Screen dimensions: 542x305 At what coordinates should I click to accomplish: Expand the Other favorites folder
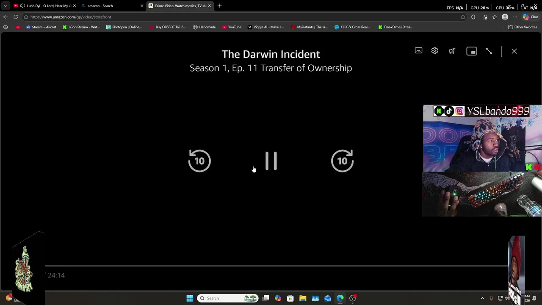(x=523, y=27)
